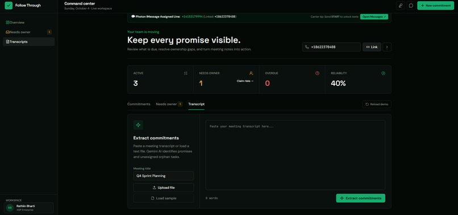458x215 pixels.
Task: Click the Command center title
Action: [x=80, y=3]
